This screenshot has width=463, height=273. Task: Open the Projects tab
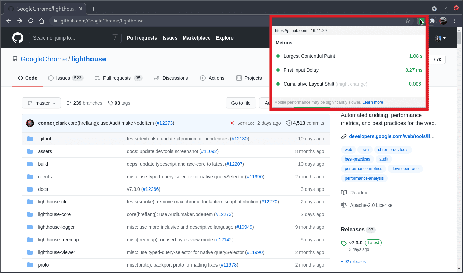249,78
